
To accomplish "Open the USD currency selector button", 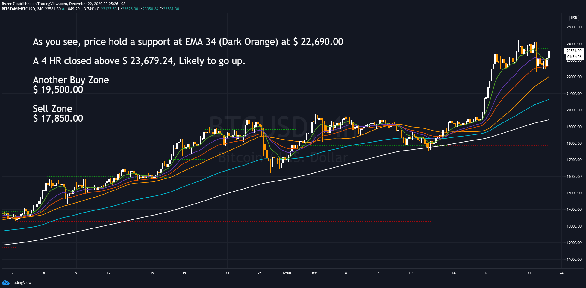I will [574, 18].
